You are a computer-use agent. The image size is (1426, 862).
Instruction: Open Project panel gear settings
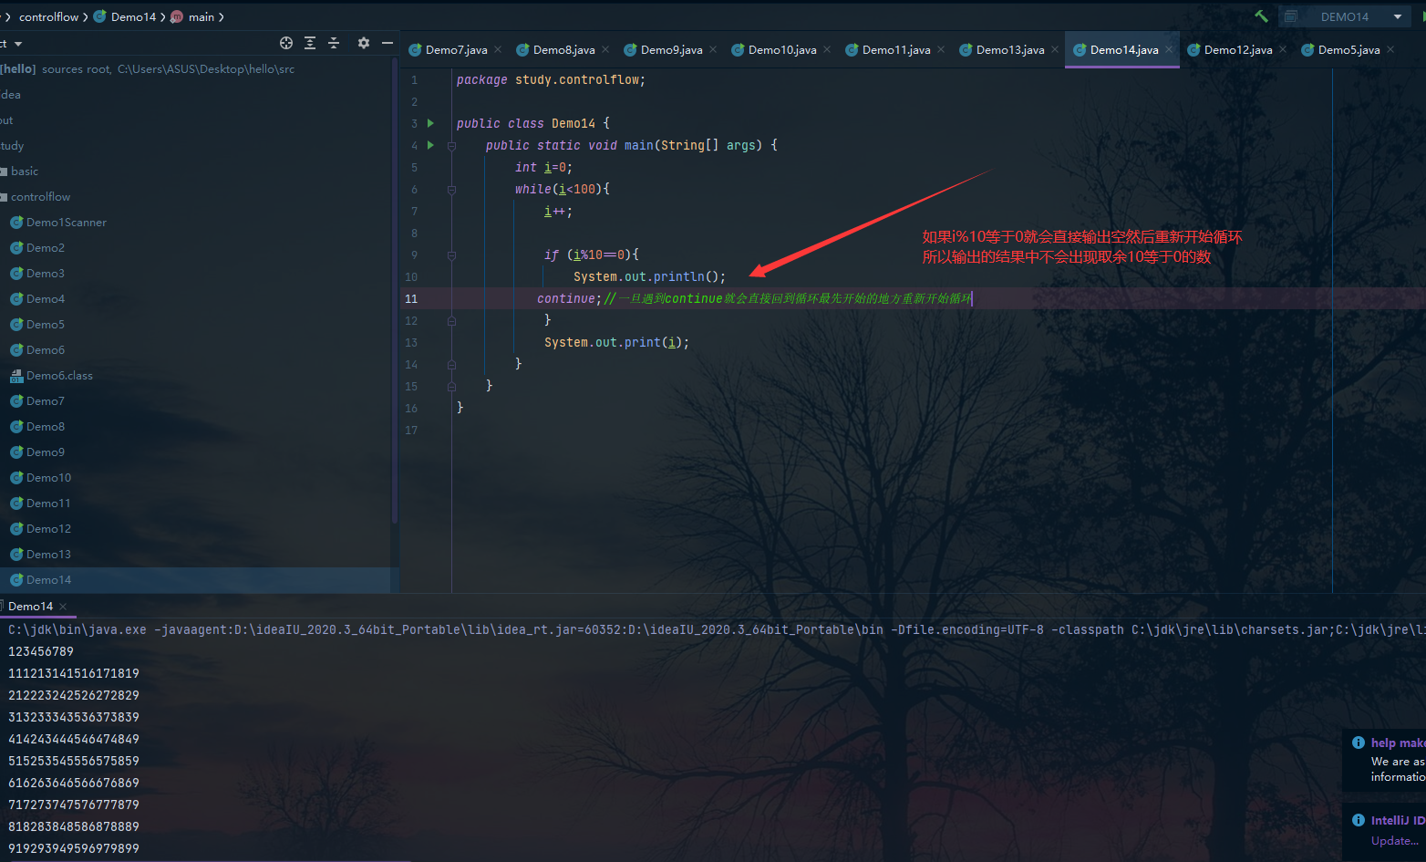[364, 43]
